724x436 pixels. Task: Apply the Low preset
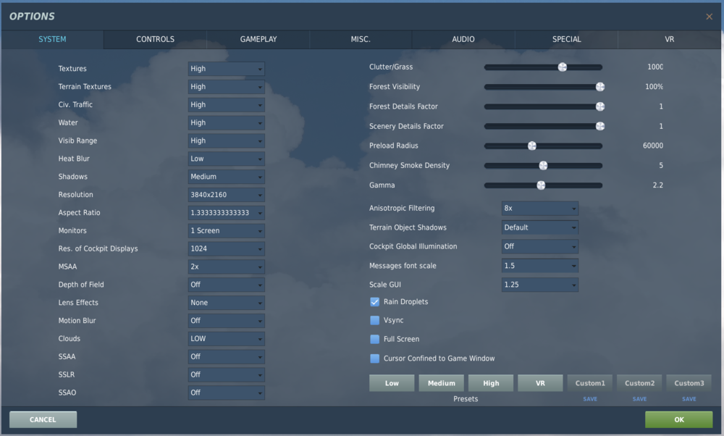pyautogui.click(x=392, y=383)
